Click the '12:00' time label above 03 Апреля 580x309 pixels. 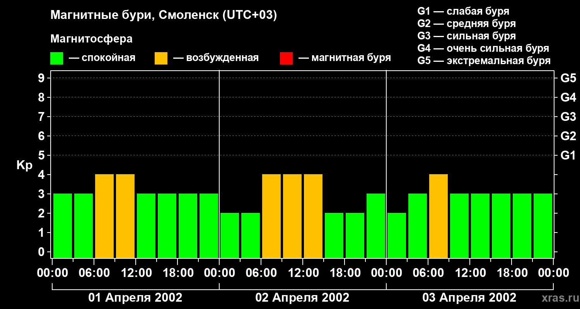(470, 273)
